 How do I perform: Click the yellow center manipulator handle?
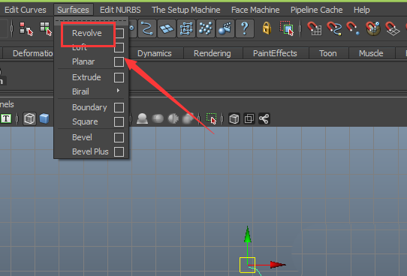click(247, 265)
